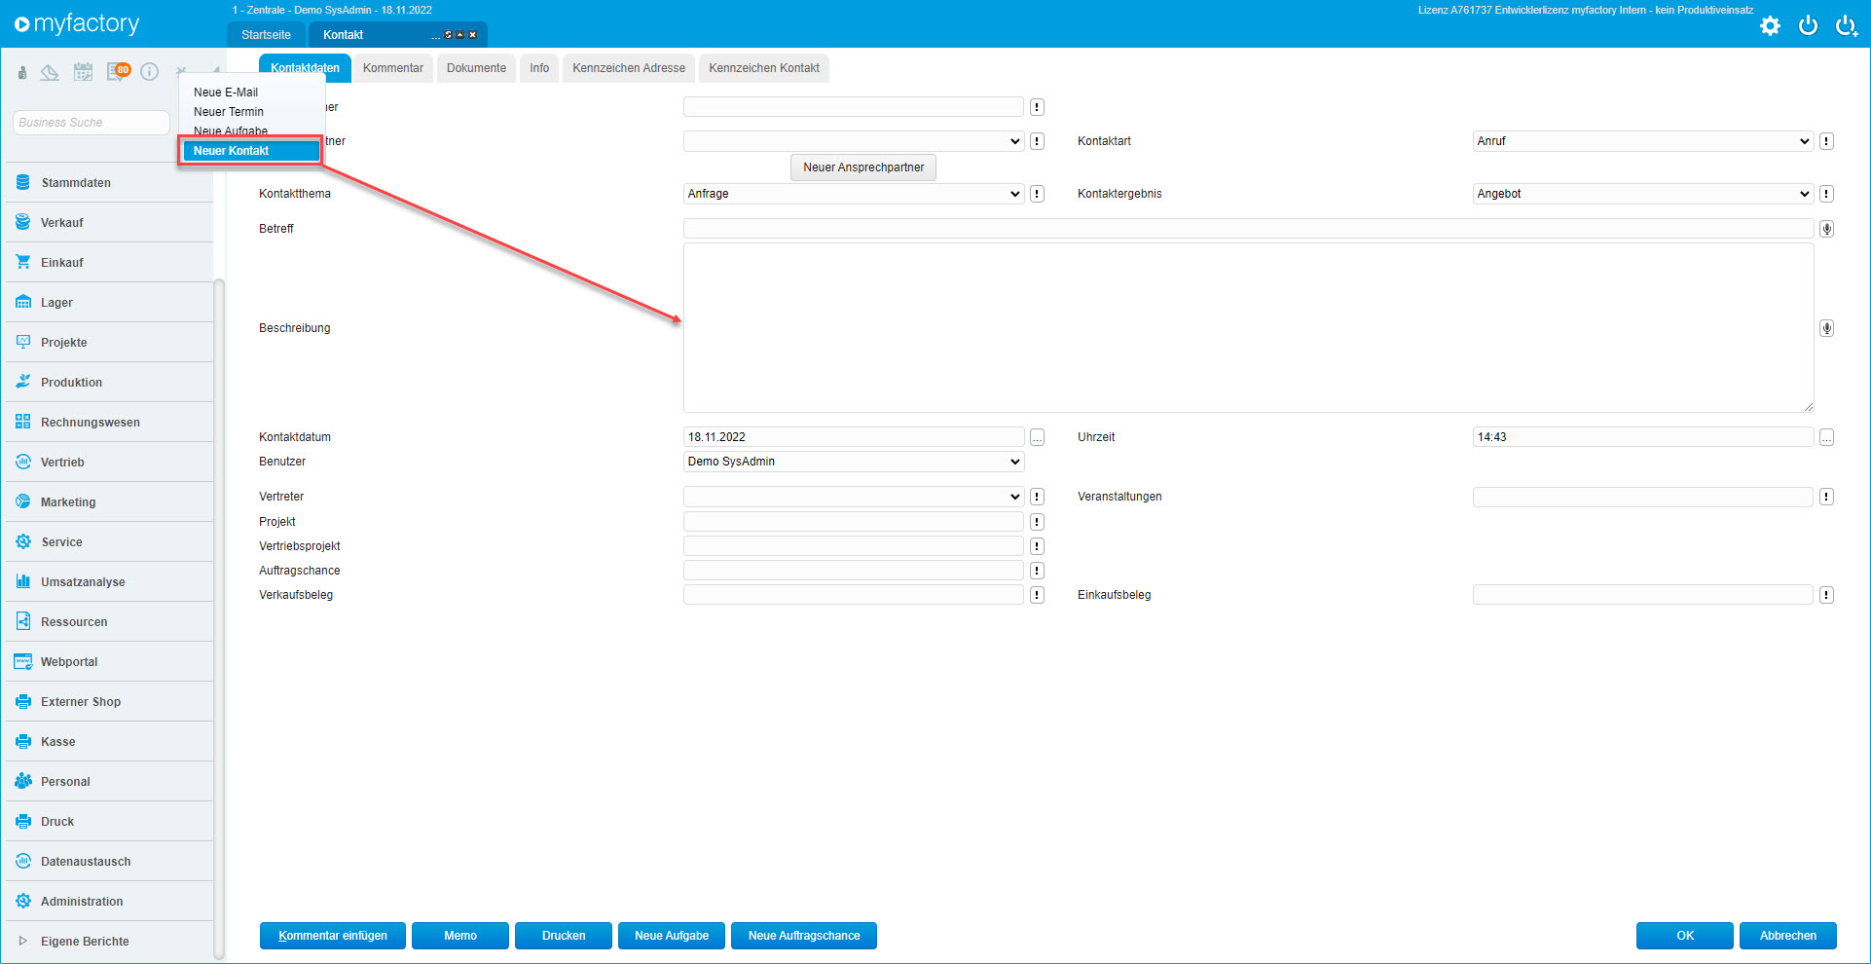Open the date picker next to Kontaktdatum
This screenshot has height=964, width=1871.
[1037, 438]
